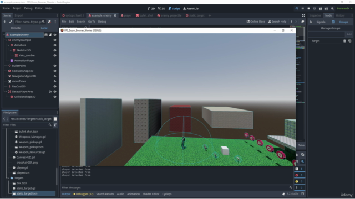The height and width of the screenshot is (199, 355).
Task: Switch to Local scene tree
Action: tap(44, 28)
